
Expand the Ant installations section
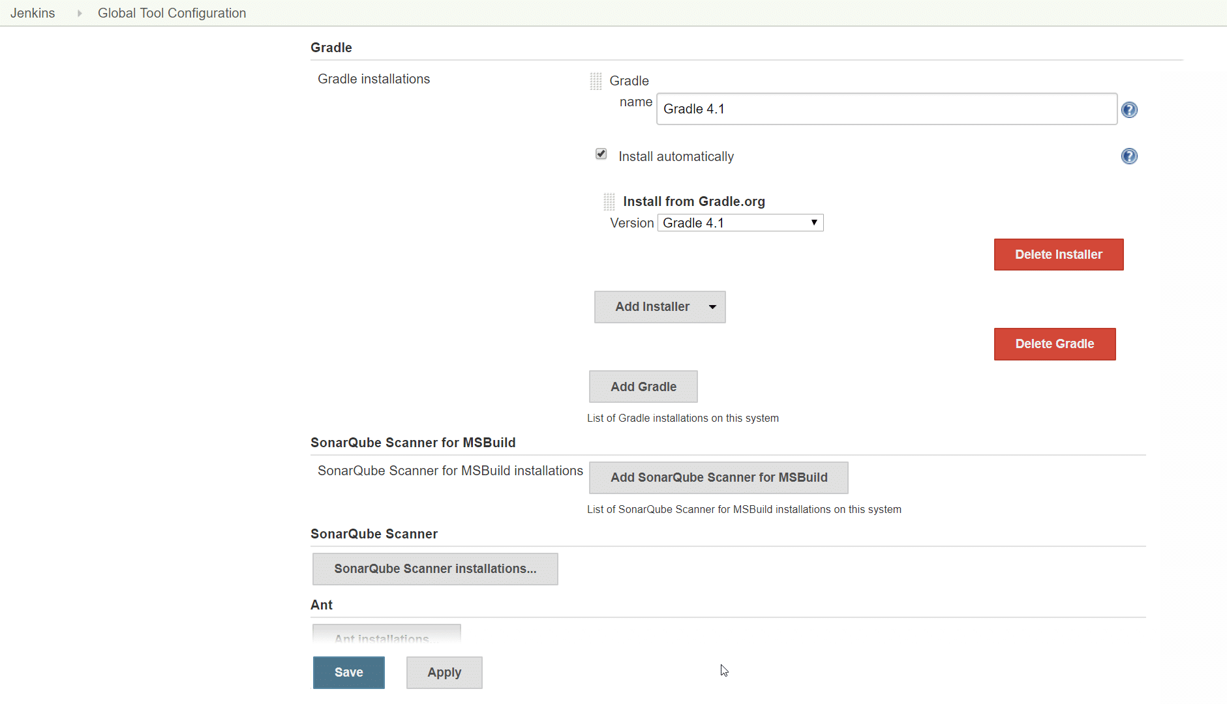click(386, 635)
